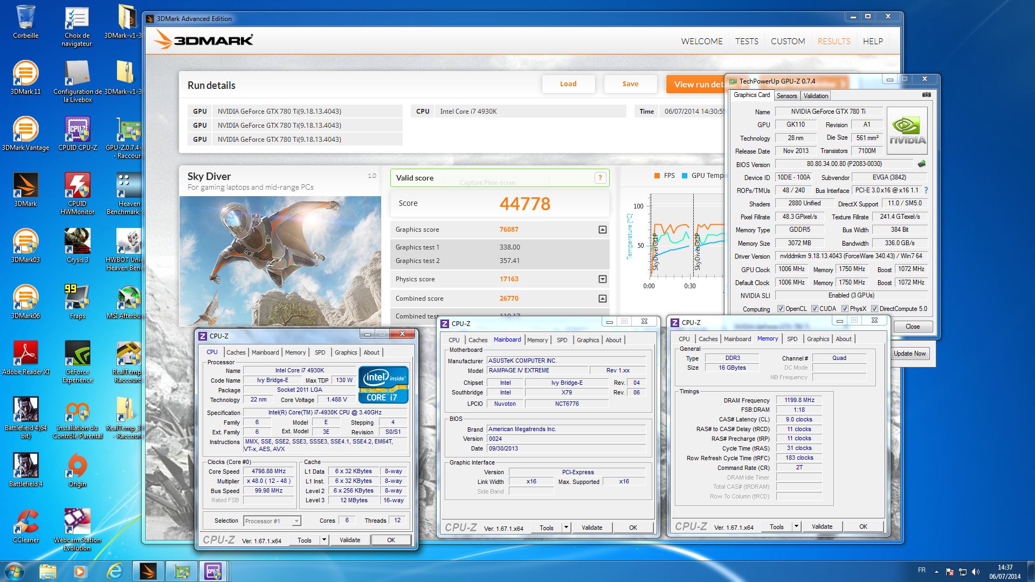This screenshot has height=582, width=1035.
Task: Collapse the Graphics score details
Action: [603, 230]
